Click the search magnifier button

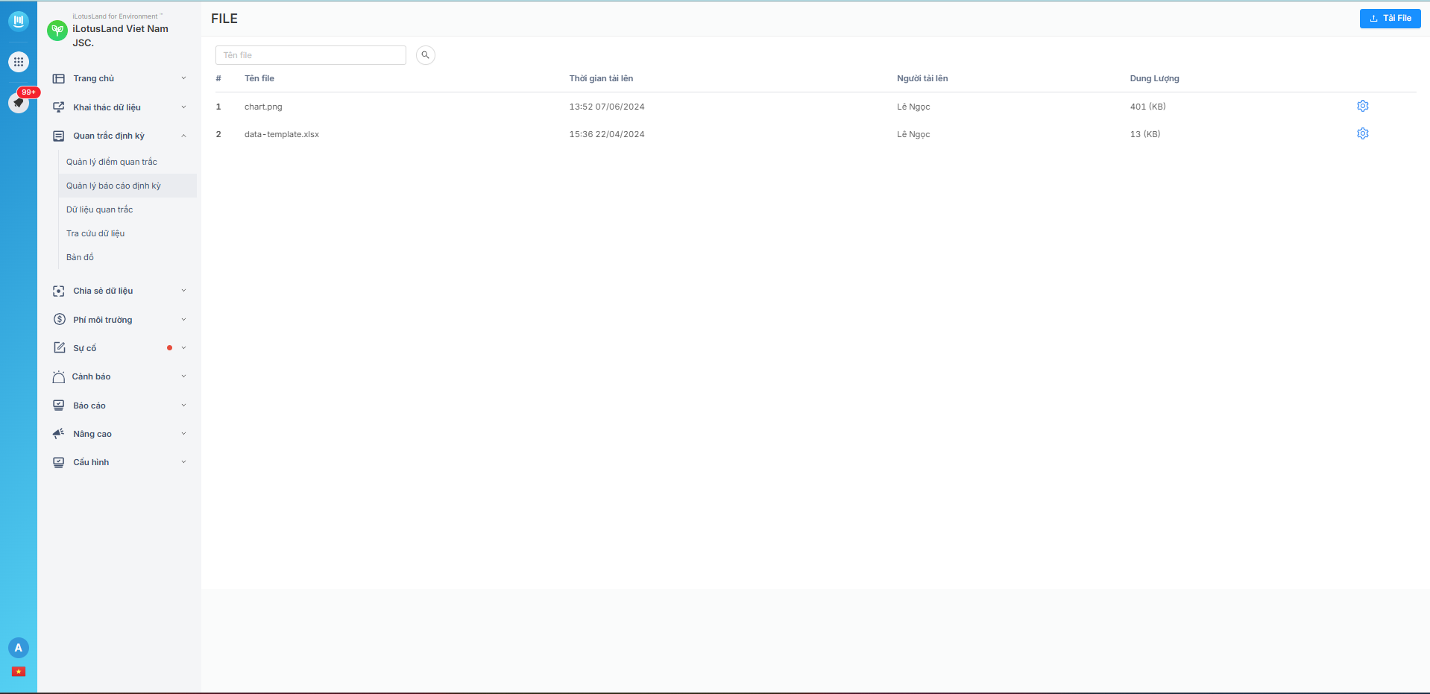click(x=426, y=55)
